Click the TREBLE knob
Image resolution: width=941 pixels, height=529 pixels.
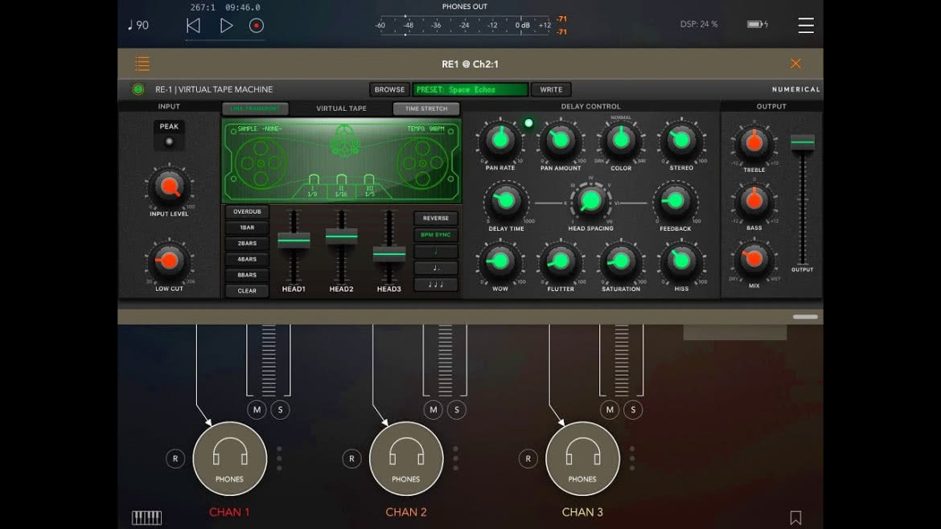(754, 143)
